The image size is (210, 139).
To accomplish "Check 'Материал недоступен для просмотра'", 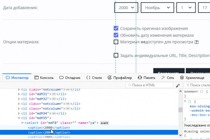I will [116, 42].
